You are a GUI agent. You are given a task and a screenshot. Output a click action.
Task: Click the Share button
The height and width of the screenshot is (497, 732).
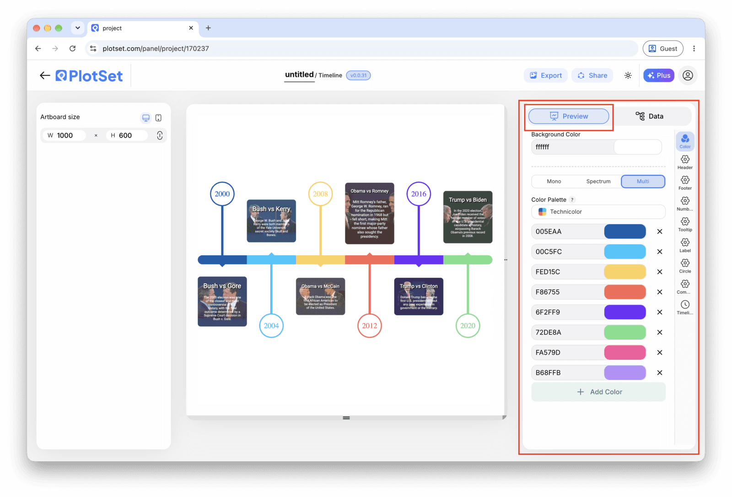coord(592,76)
